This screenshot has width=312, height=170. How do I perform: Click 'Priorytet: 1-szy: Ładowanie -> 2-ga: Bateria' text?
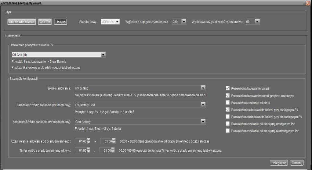pos(39,62)
